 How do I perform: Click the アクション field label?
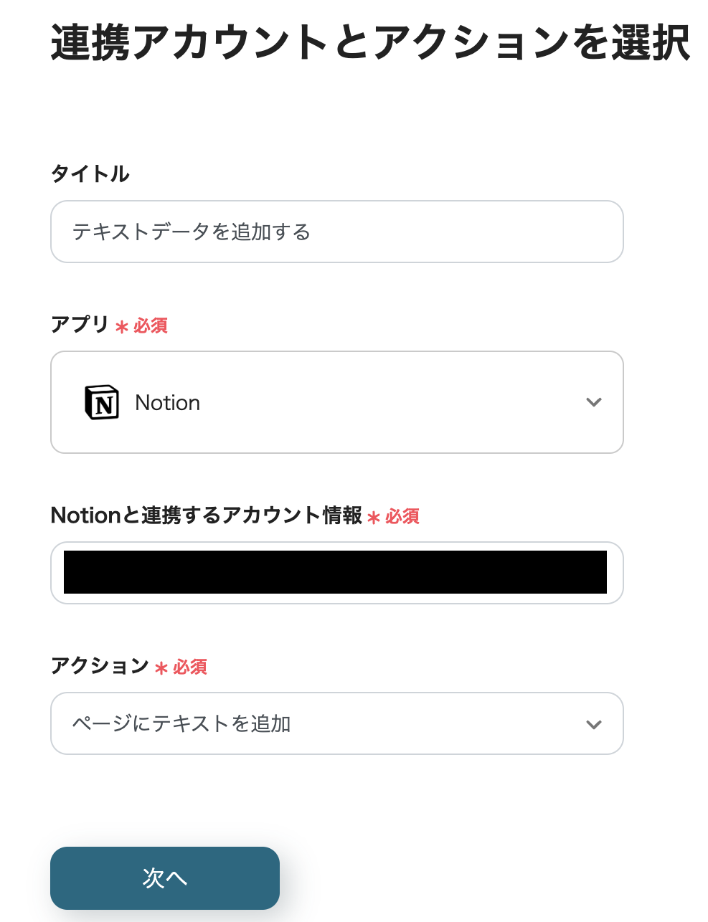click(100, 665)
